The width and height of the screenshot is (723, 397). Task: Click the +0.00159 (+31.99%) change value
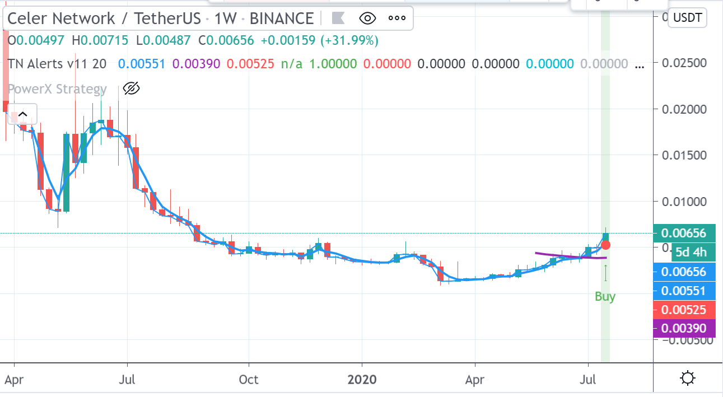point(321,41)
